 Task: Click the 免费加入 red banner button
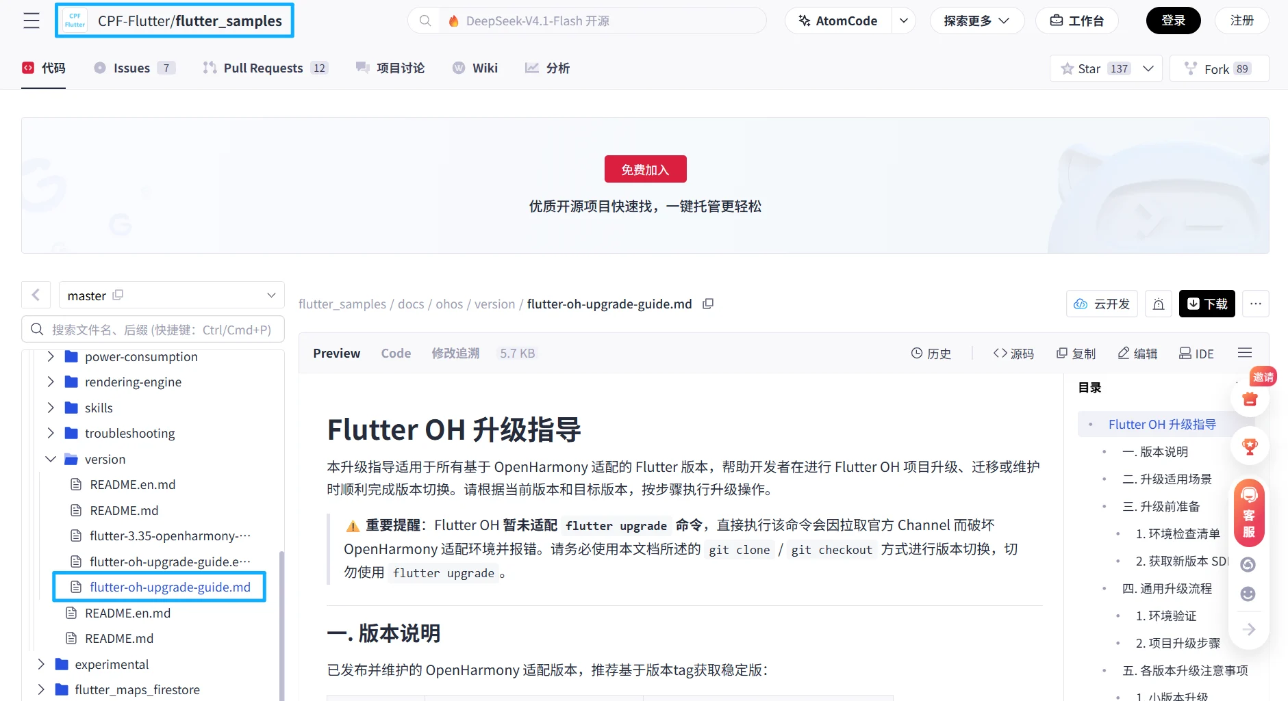645,169
